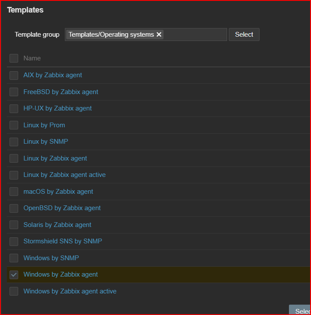Screen dimensions: 311x315
Task: Pick the Windows by Zabbix agent active link
Action: [70, 291]
